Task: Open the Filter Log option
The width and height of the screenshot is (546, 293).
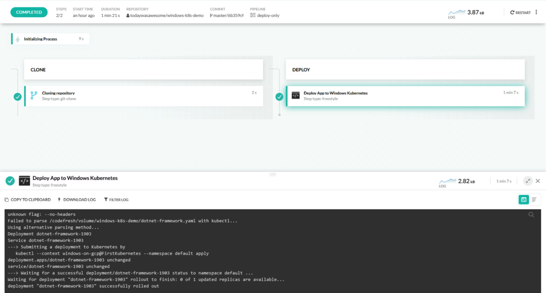Action: click(x=116, y=200)
